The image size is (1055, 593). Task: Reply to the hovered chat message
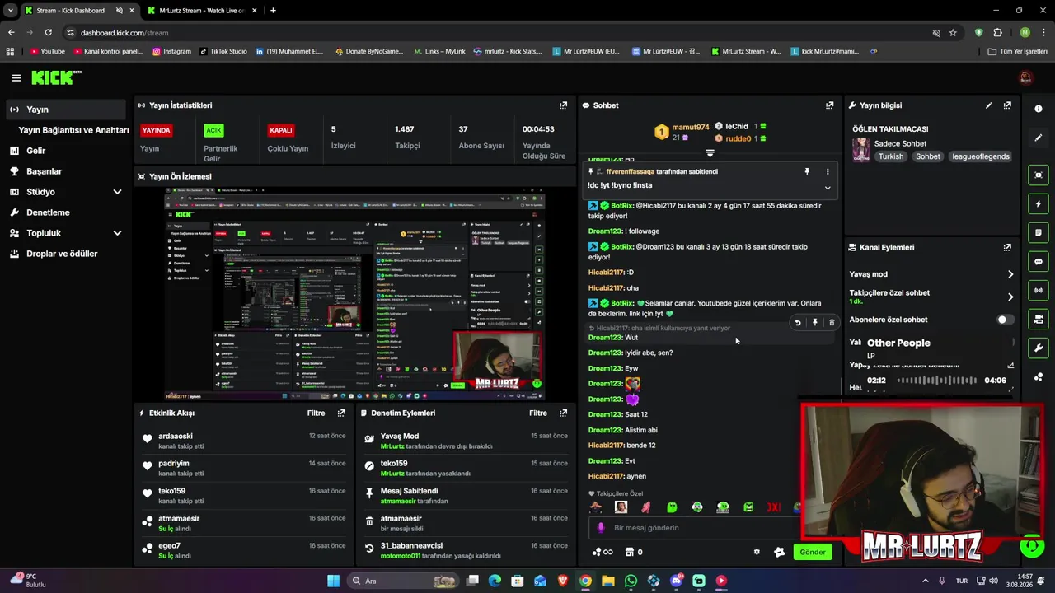797,323
